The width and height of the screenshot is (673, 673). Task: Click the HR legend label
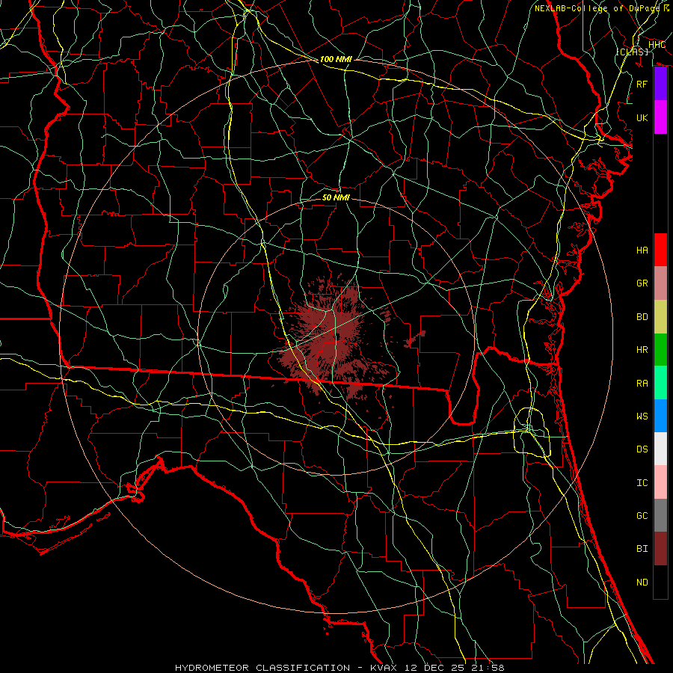click(642, 350)
